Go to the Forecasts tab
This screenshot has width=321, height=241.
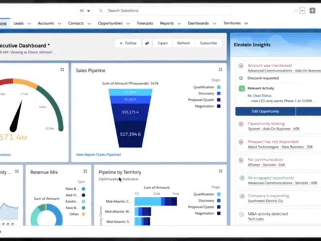(145, 23)
